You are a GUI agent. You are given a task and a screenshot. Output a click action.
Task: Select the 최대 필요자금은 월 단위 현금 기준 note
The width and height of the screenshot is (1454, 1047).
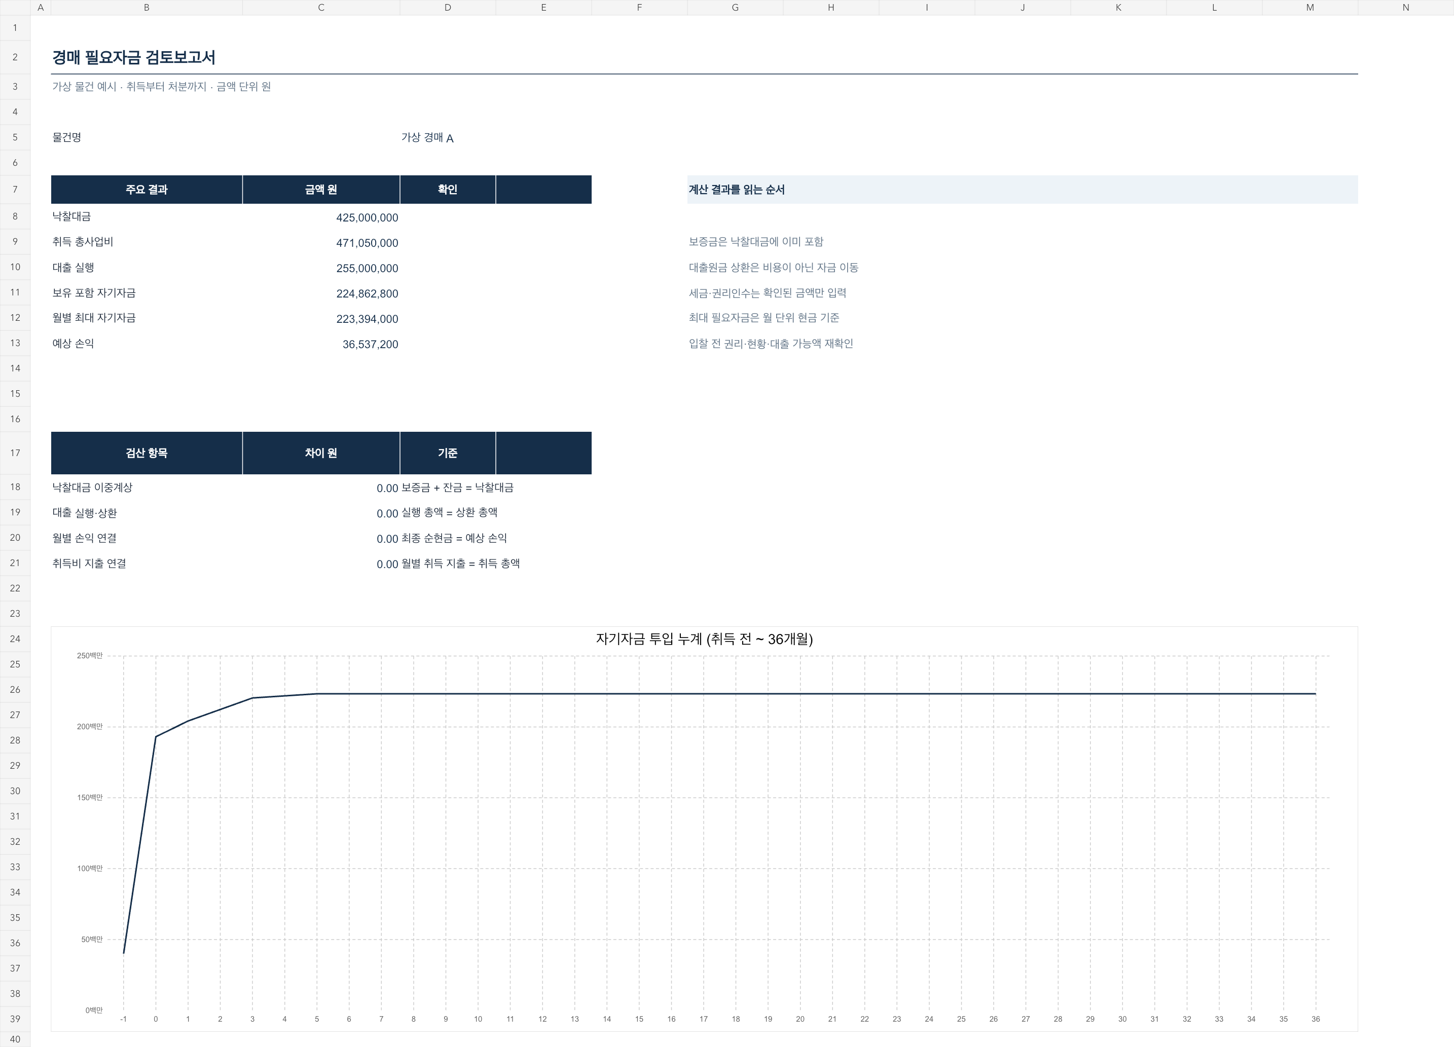click(x=764, y=318)
